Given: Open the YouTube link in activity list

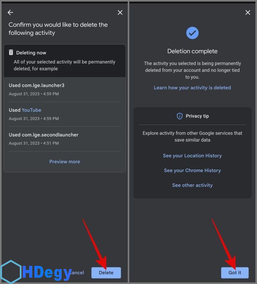Looking at the screenshot, I should point(31,110).
